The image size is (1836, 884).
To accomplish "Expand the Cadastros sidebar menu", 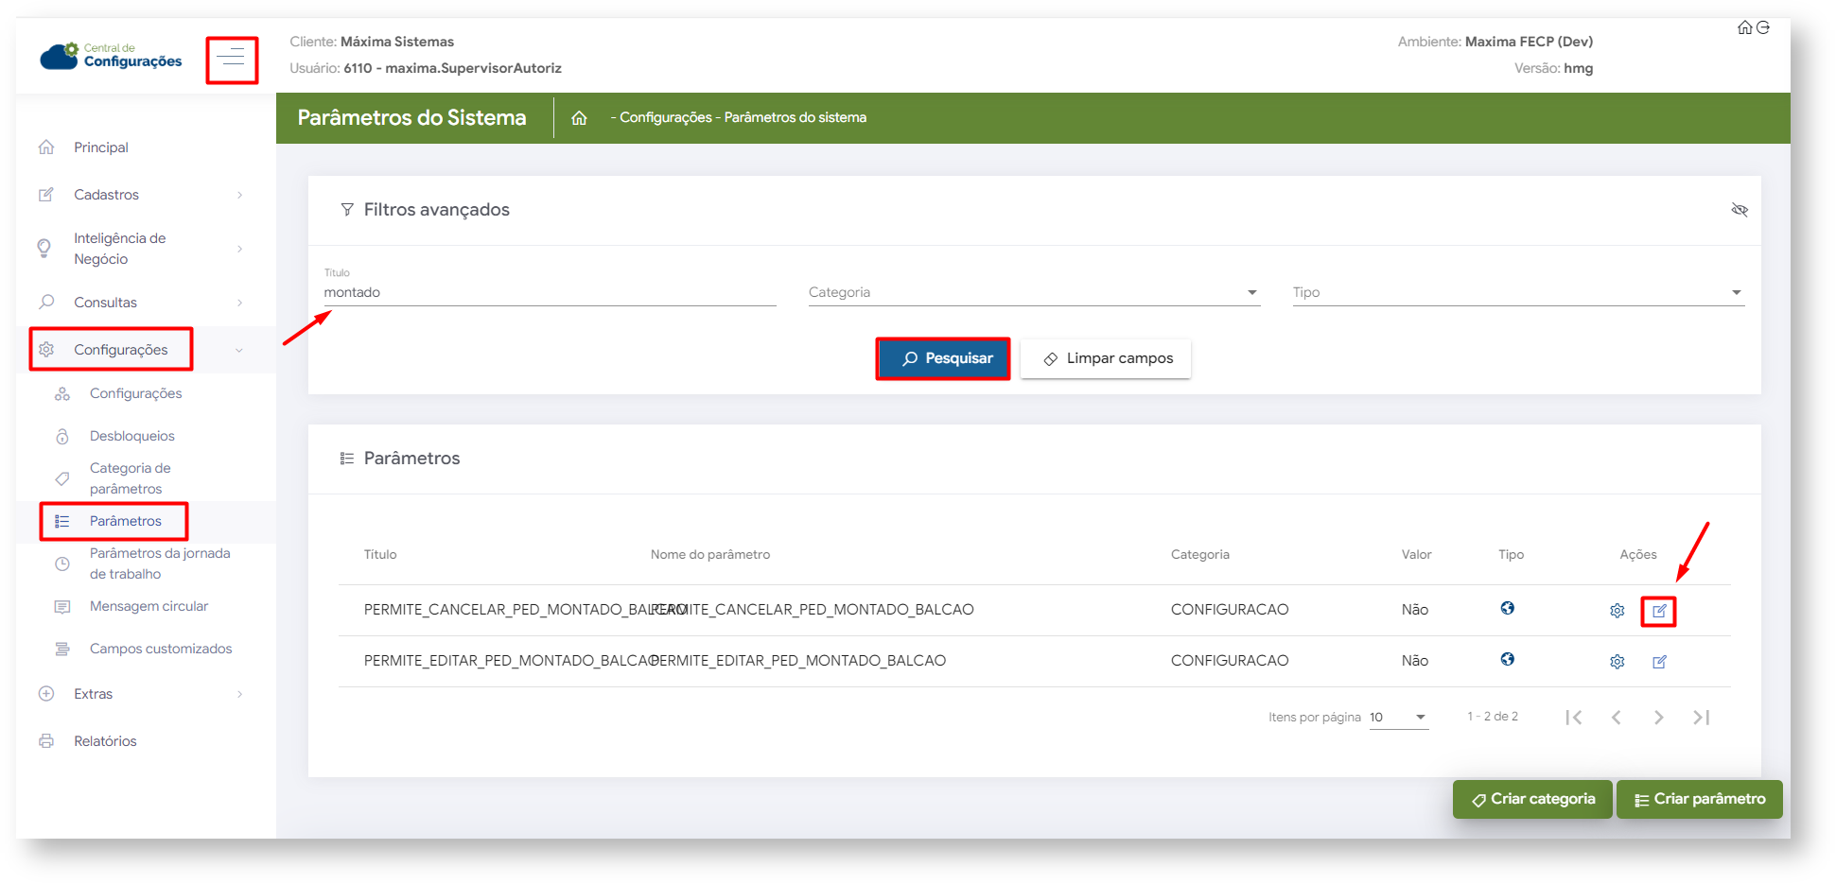I will coord(142,195).
